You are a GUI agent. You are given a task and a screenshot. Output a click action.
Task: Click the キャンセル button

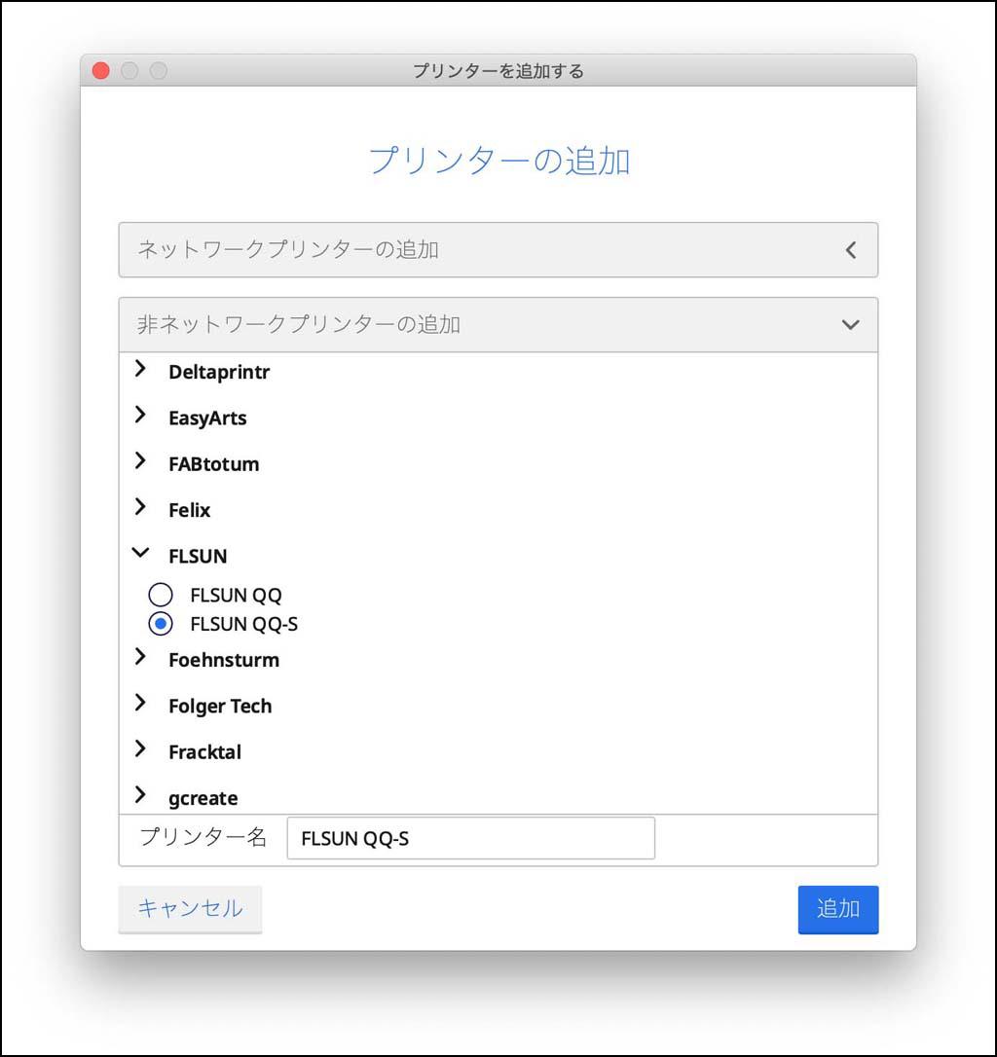[190, 909]
